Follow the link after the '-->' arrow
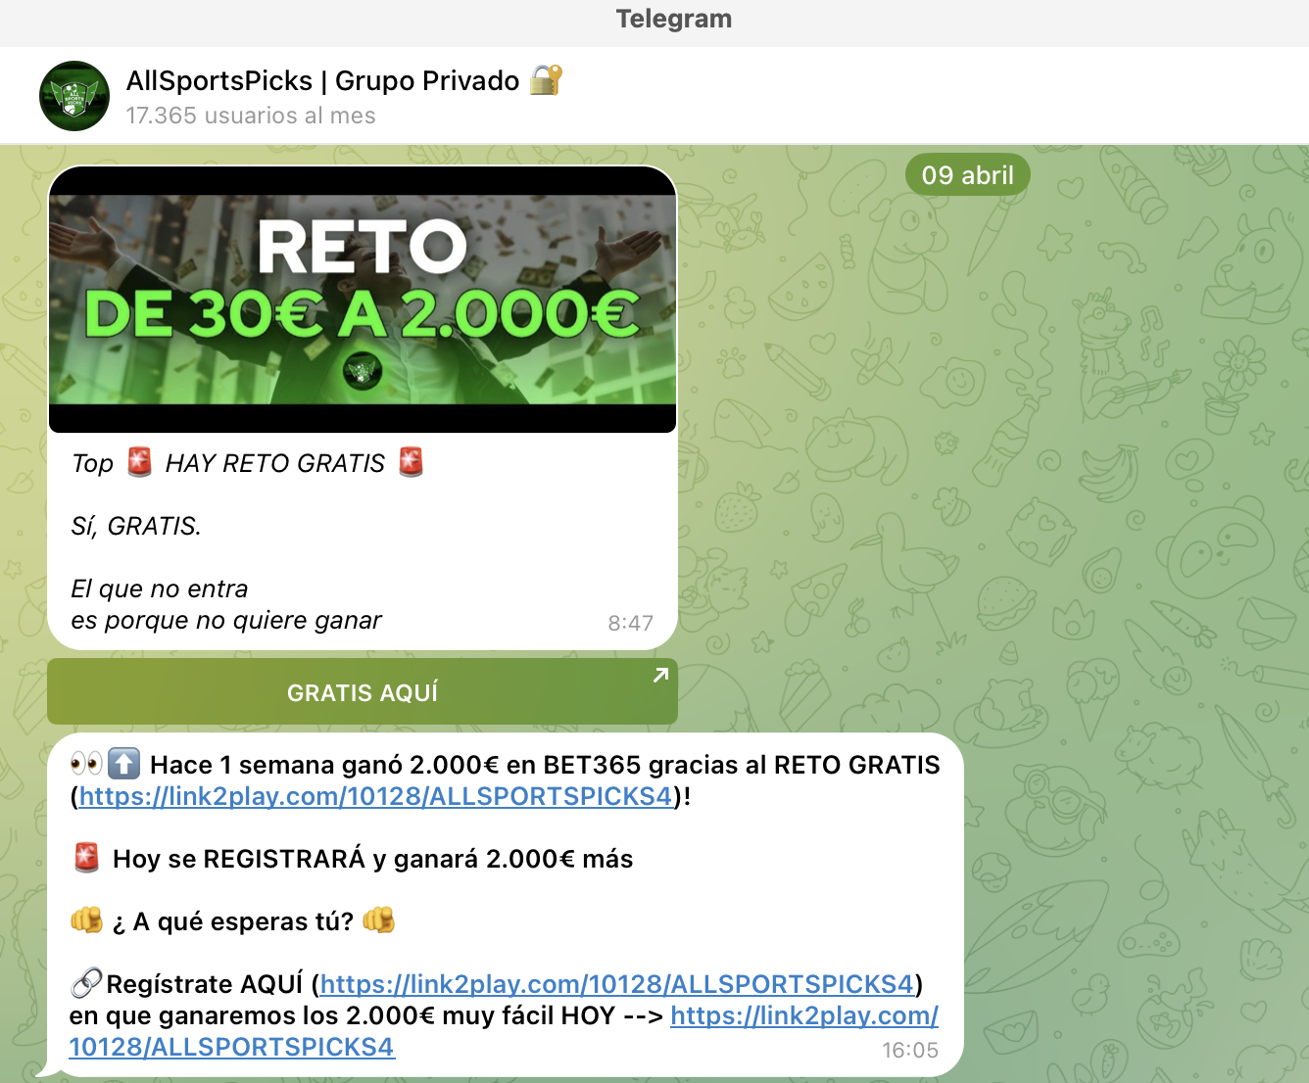1309x1083 pixels. pyautogui.click(x=803, y=1016)
